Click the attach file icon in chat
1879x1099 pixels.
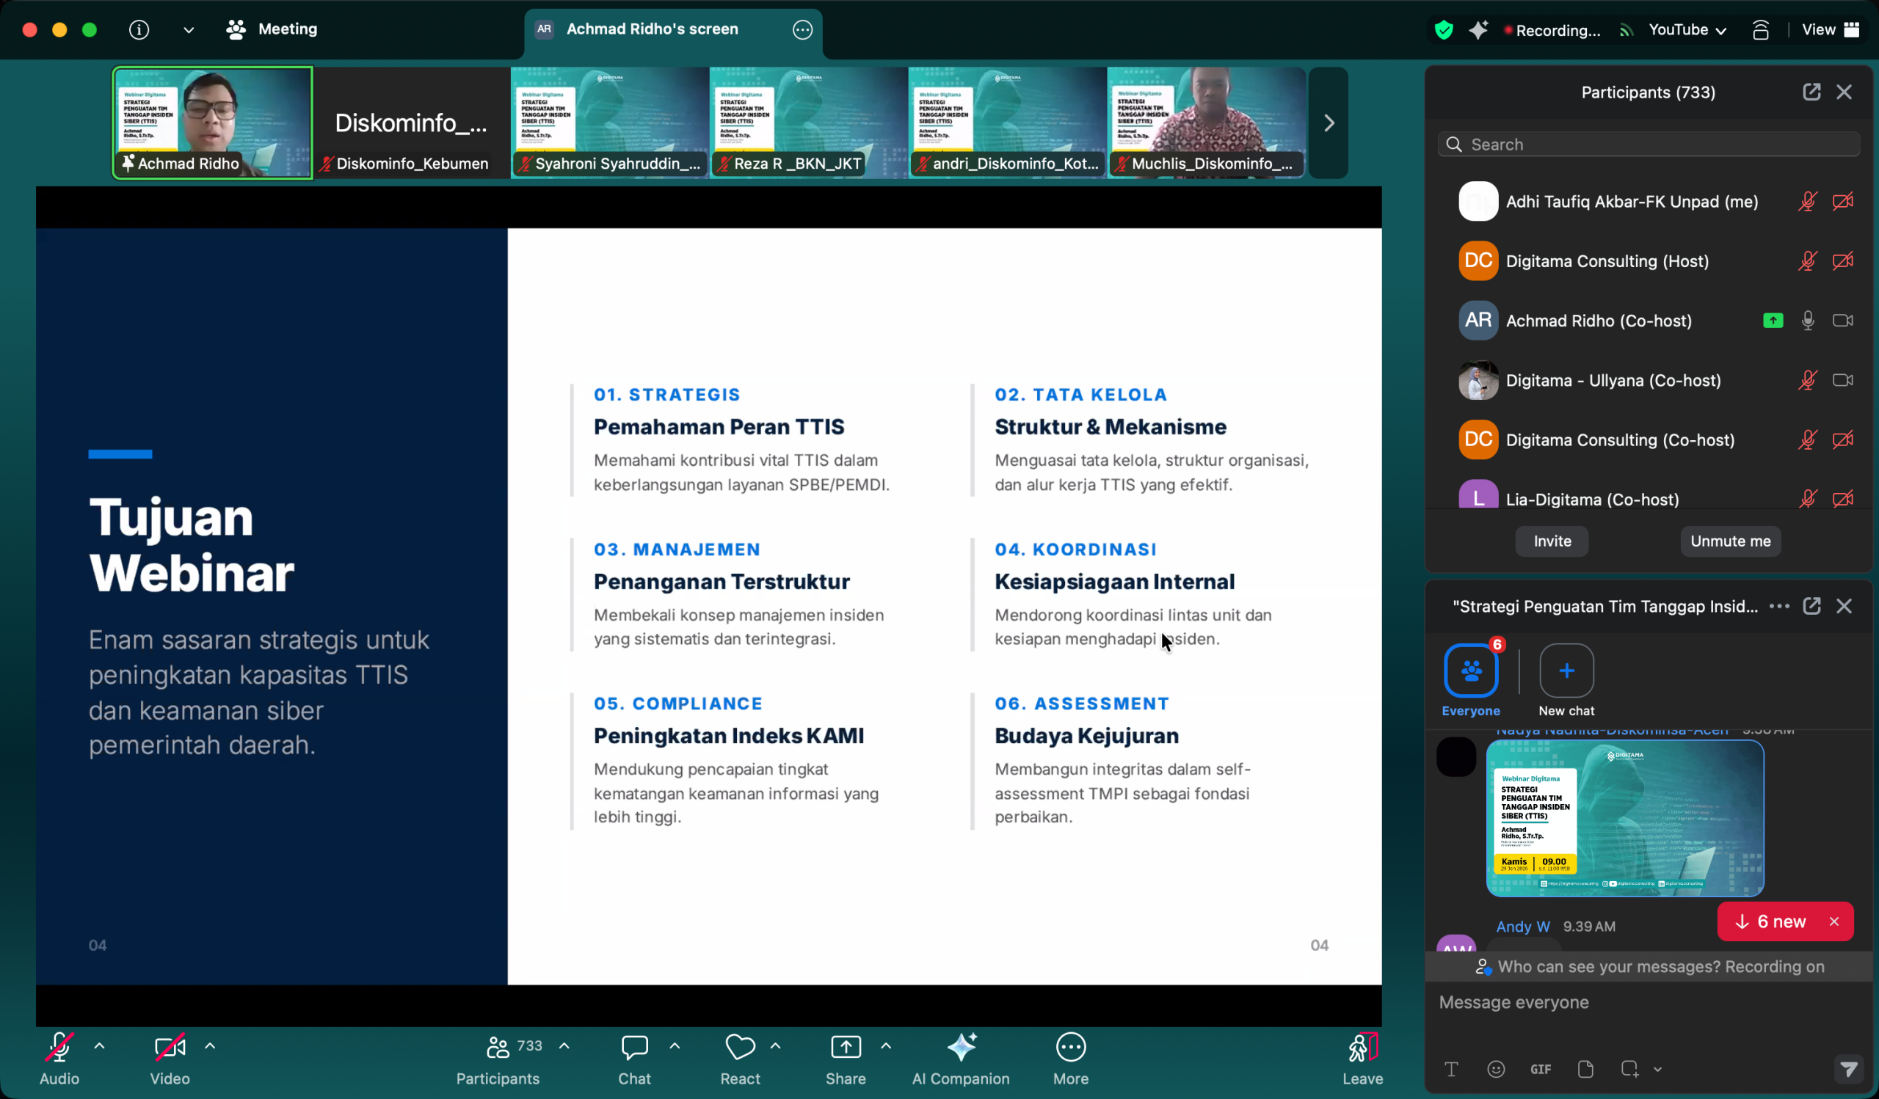1585,1069
